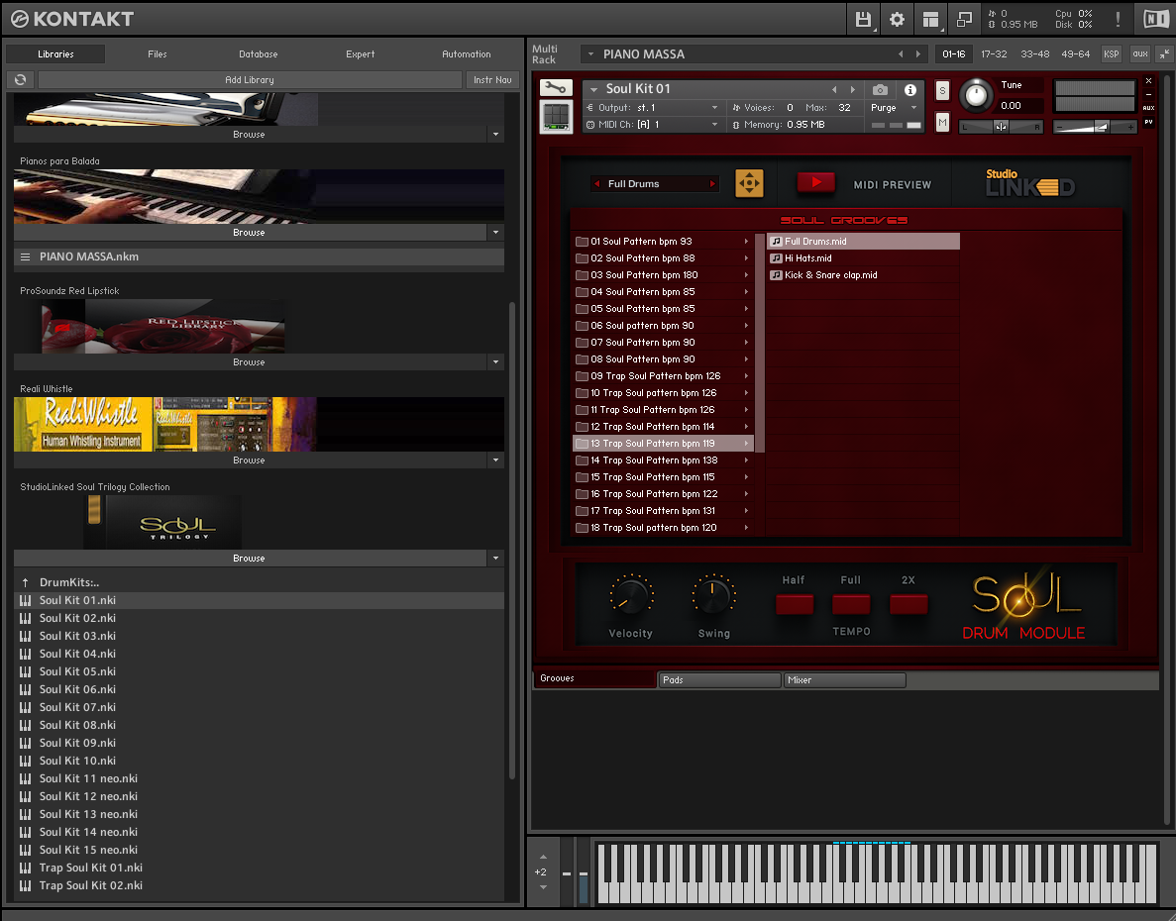Viewport: 1176px width, 921px height.
Task: Adjust the Swing knob
Action: point(714,596)
